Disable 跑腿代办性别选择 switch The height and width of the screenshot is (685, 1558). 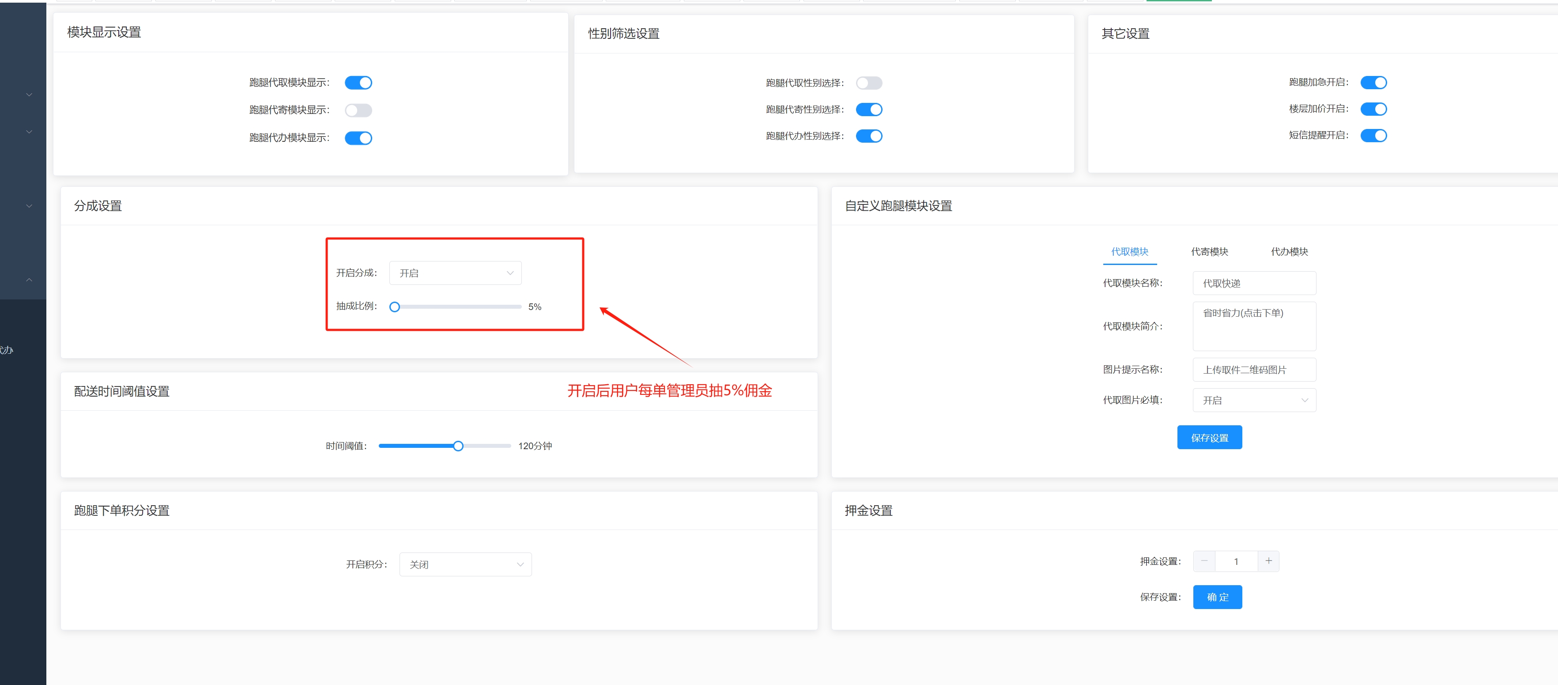[x=868, y=136]
